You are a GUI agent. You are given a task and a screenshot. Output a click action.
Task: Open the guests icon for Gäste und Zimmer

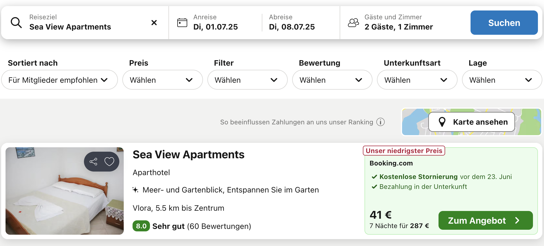point(353,23)
